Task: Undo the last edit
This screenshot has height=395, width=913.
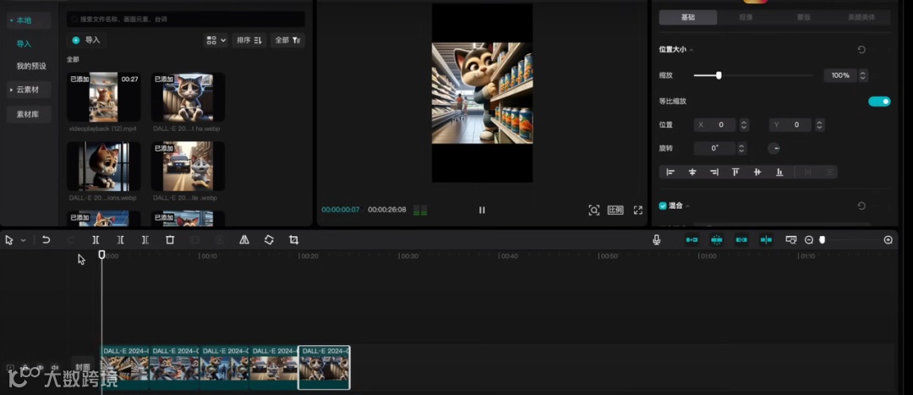Action: 46,240
